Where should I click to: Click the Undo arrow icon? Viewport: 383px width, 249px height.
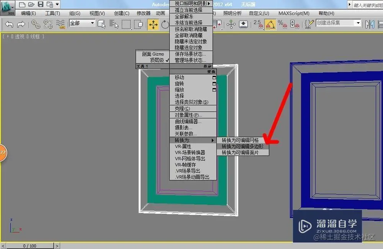9,24
